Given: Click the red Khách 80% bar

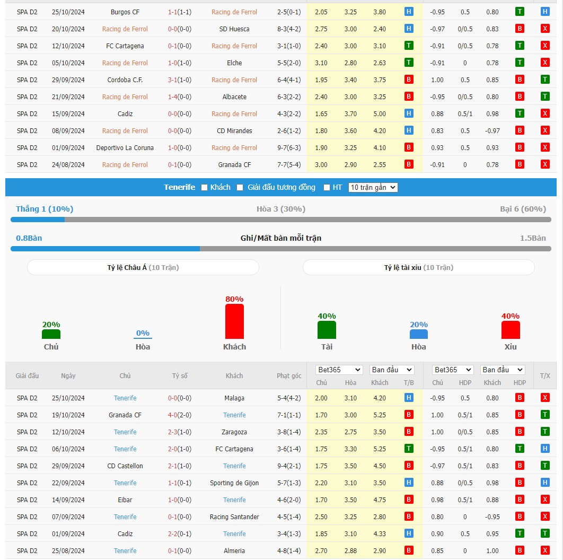Looking at the screenshot, I should point(234,321).
